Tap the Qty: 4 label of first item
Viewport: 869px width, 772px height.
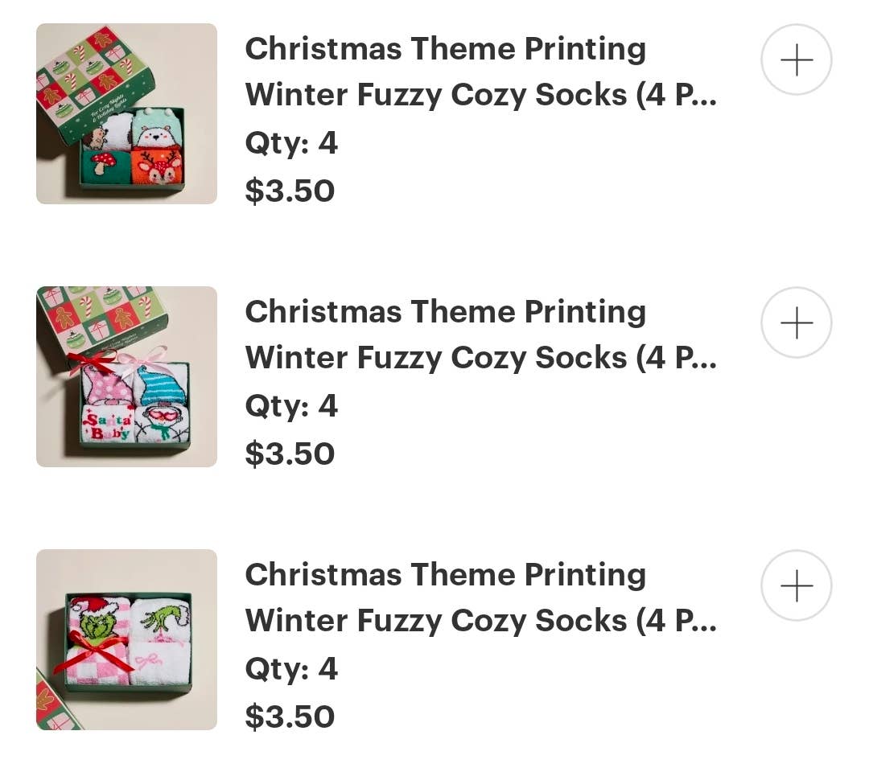(x=291, y=143)
